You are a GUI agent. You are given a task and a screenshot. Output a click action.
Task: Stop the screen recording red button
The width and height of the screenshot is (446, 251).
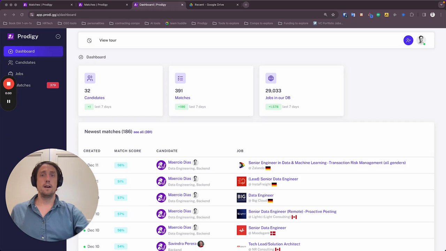tap(9, 84)
